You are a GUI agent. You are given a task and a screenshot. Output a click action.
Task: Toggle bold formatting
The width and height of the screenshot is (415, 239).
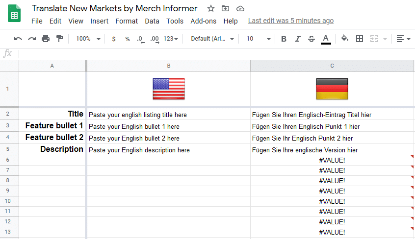click(x=284, y=39)
